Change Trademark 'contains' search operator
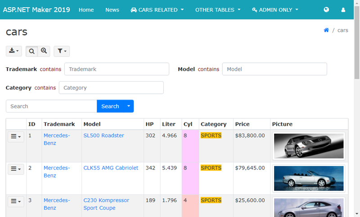 click(50, 69)
